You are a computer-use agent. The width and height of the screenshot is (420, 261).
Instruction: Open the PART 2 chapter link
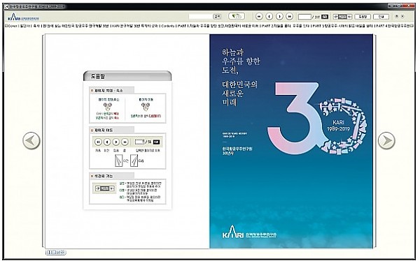pos(286,26)
